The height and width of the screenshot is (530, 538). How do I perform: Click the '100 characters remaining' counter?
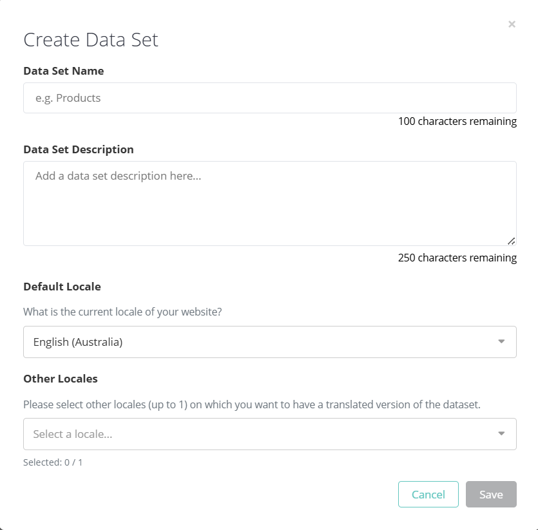pos(457,121)
